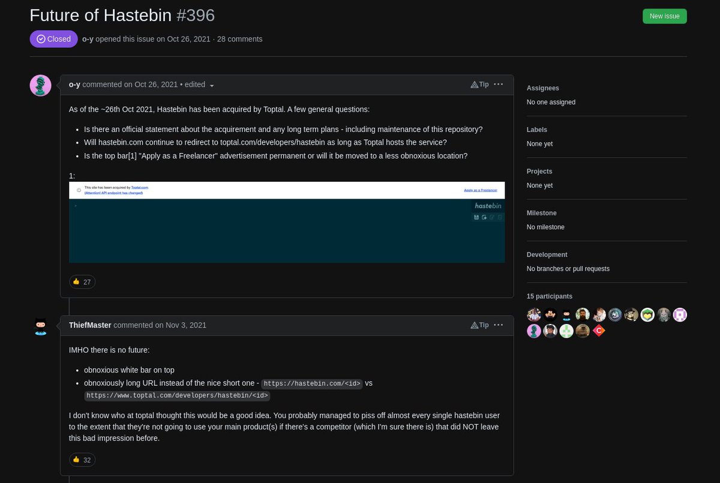The height and width of the screenshot is (483, 720).
Task: Open ThiefMaster's octocat avatar beside the second comment
Action: [x=40, y=326]
